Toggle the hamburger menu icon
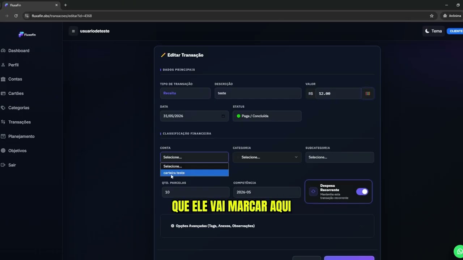The height and width of the screenshot is (260, 463). coord(73,31)
